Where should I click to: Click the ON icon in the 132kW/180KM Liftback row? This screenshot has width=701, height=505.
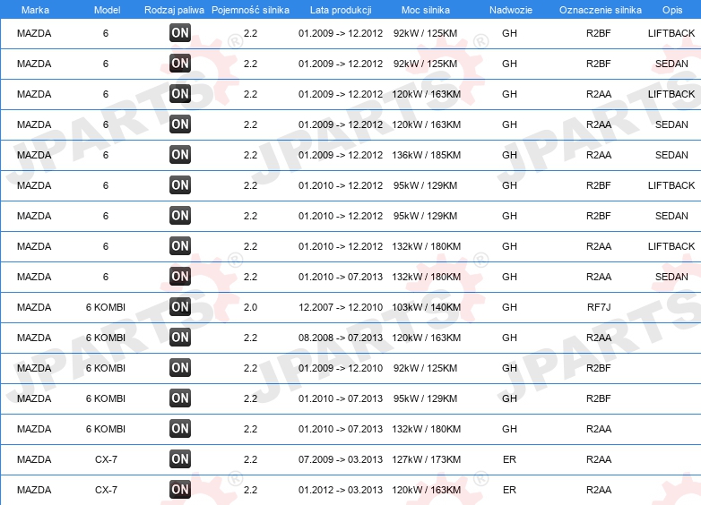coord(180,246)
